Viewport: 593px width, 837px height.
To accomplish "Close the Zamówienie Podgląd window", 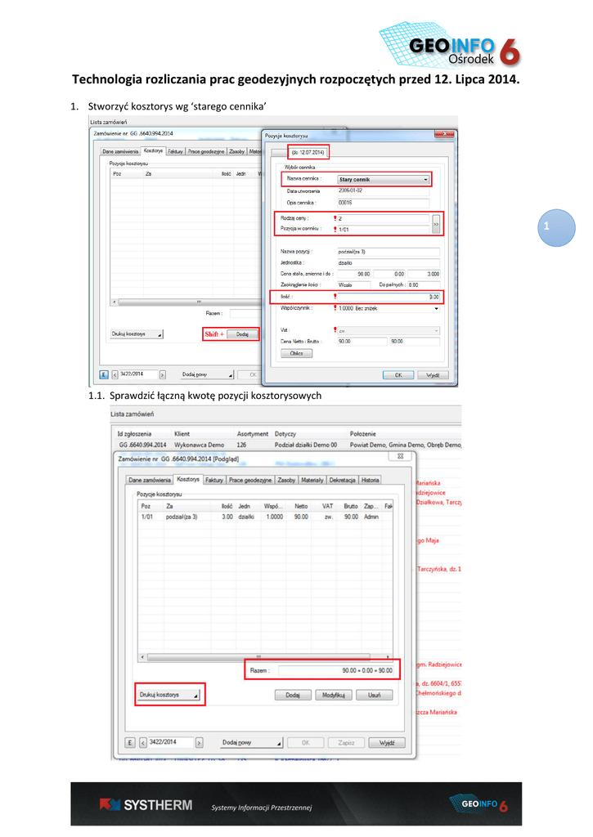I will coord(398,455).
